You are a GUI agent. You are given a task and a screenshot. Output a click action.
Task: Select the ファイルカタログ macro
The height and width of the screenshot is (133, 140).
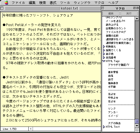click(x=116, y=32)
